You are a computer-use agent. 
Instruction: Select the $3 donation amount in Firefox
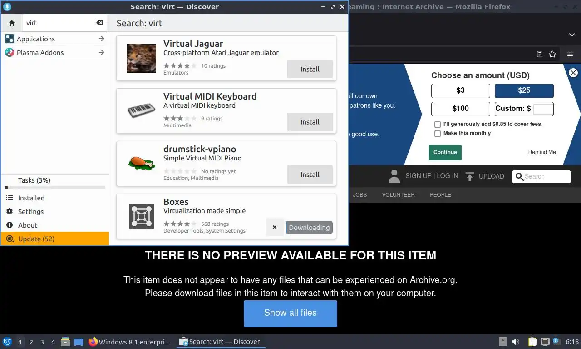click(x=461, y=90)
